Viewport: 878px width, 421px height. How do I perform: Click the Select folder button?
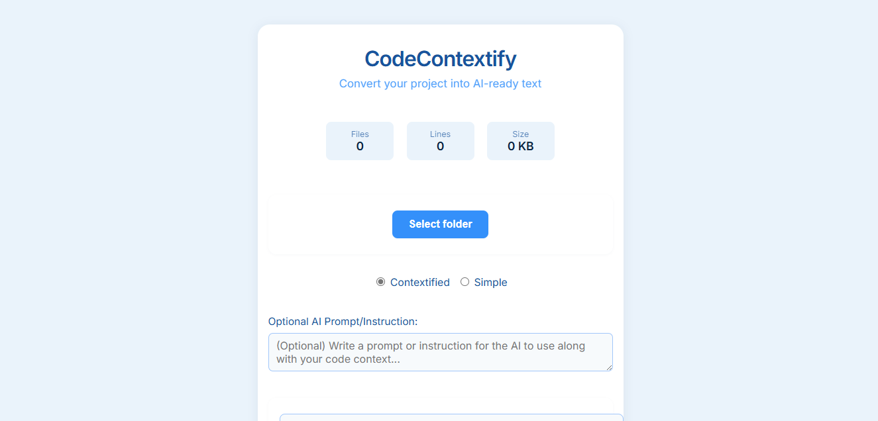coord(440,224)
